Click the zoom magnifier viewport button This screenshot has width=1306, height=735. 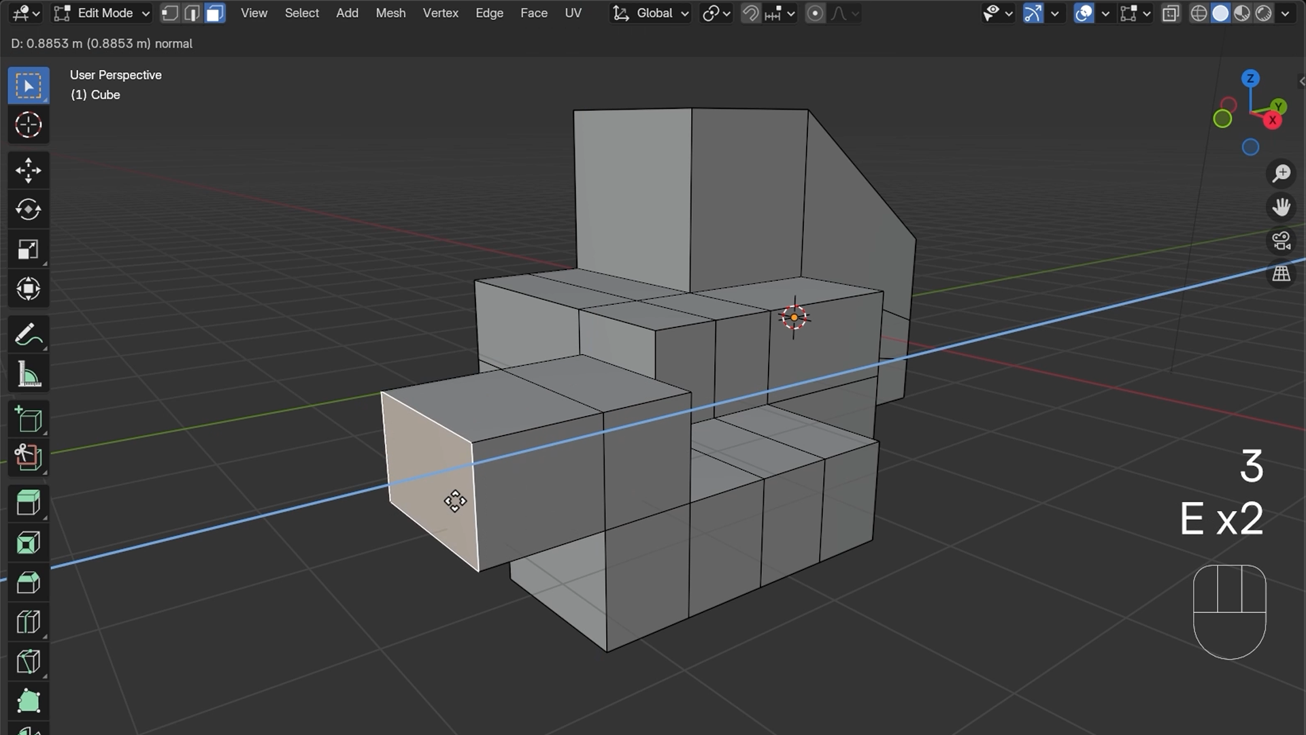tap(1282, 174)
